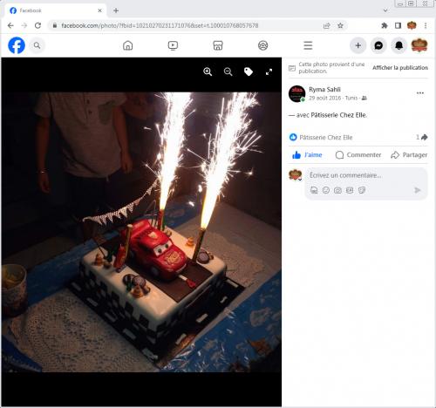Image resolution: width=436 pixels, height=408 pixels.
Task: Go to Facebook Home tab
Action: pos(127,45)
